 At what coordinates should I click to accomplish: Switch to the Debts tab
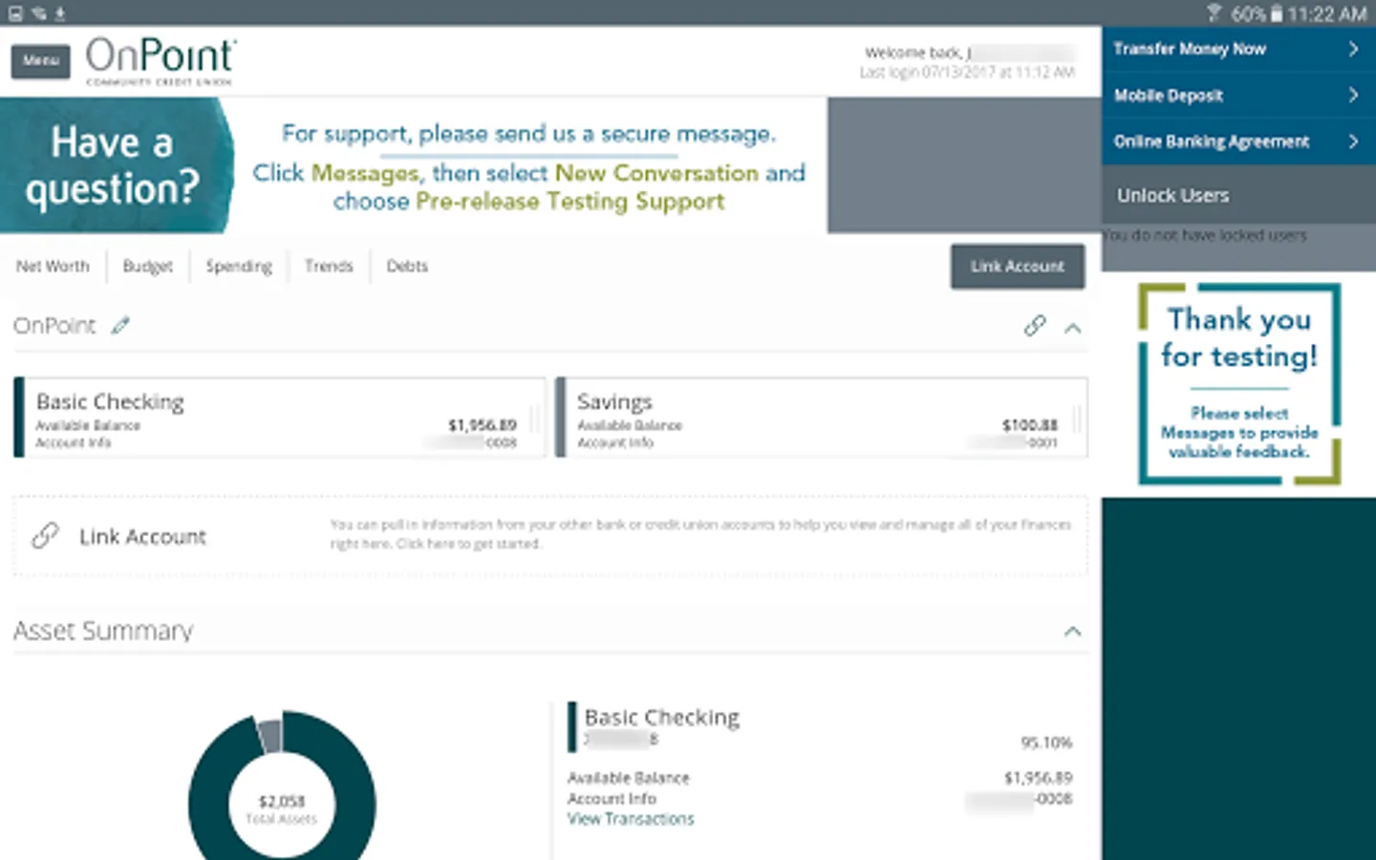click(407, 266)
